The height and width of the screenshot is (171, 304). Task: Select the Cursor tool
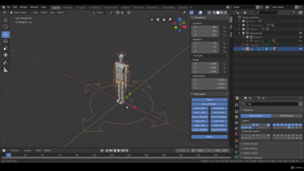coord(6,27)
